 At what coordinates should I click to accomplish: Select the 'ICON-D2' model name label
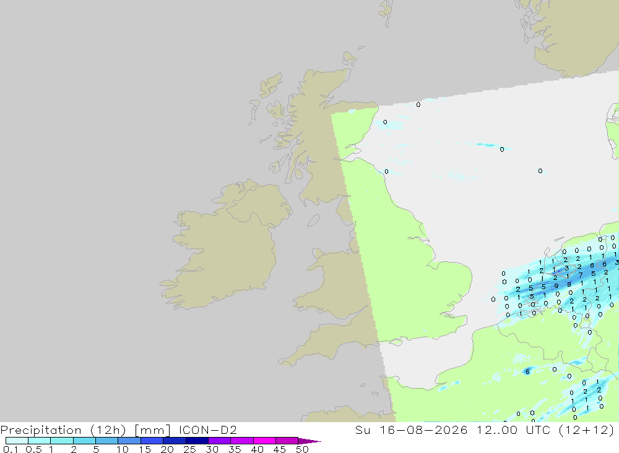tap(207, 430)
